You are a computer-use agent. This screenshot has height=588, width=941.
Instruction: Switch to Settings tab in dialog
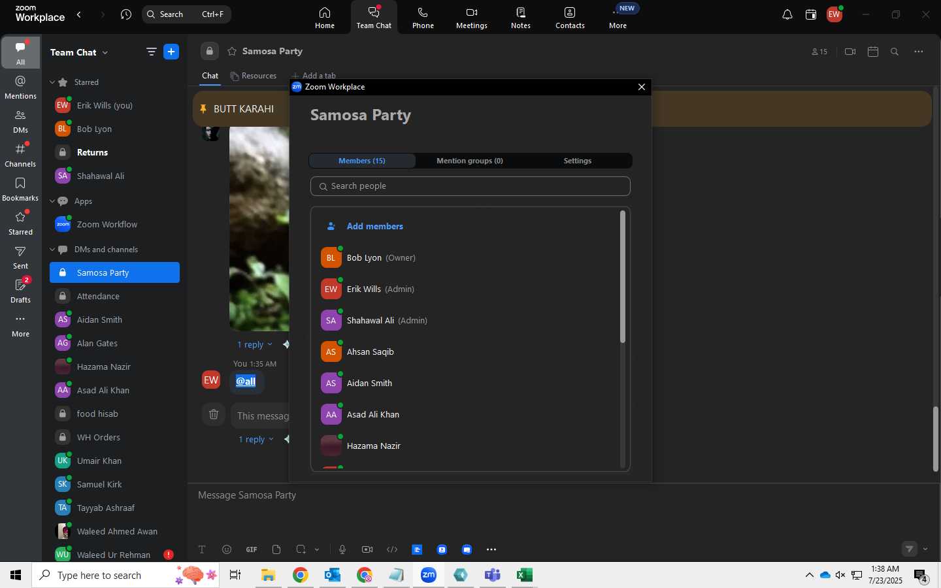click(578, 161)
